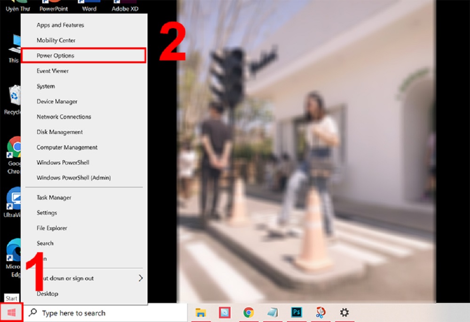Open Photoshop from the taskbar
Image resolution: width=470 pixels, height=322 pixels.
(297, 313)
